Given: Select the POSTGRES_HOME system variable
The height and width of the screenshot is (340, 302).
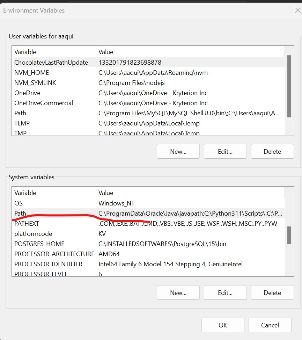Looking at the screenshot, I should point(39,244).
